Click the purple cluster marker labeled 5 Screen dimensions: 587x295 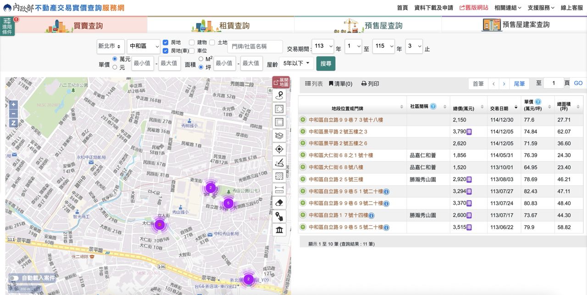tap(228, 203)
